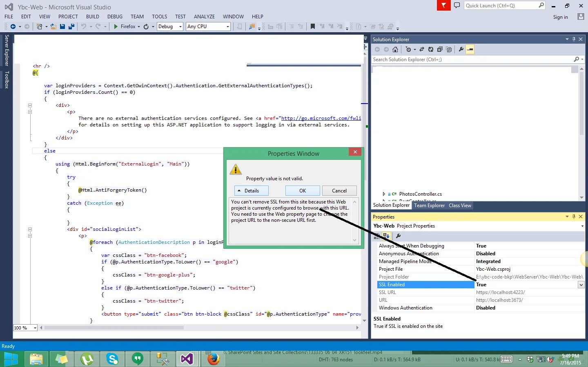Open the Server Explorer side tab

(7, 50)
